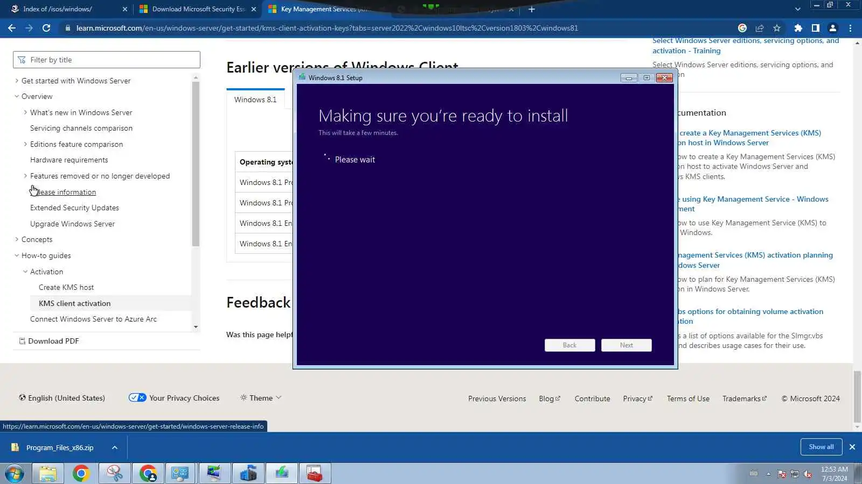Image resolution: width=862 pixels, height=484 pixels.
Task: Open the Snipping Tool from the taskbar
Action: (114, 474)
